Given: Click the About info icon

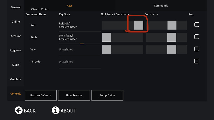Looking at the screenshot, I should tap(56, 110).
